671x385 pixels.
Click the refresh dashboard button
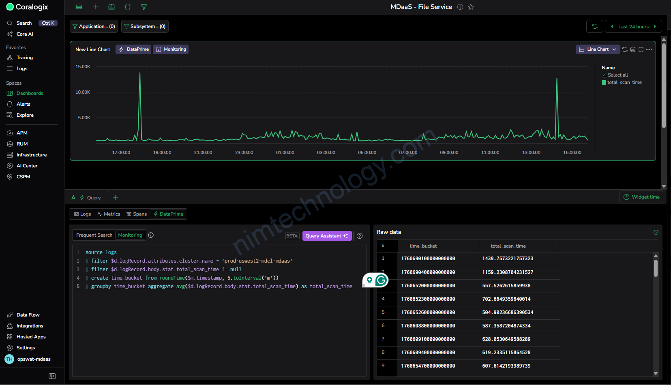(x=594, y=27)
